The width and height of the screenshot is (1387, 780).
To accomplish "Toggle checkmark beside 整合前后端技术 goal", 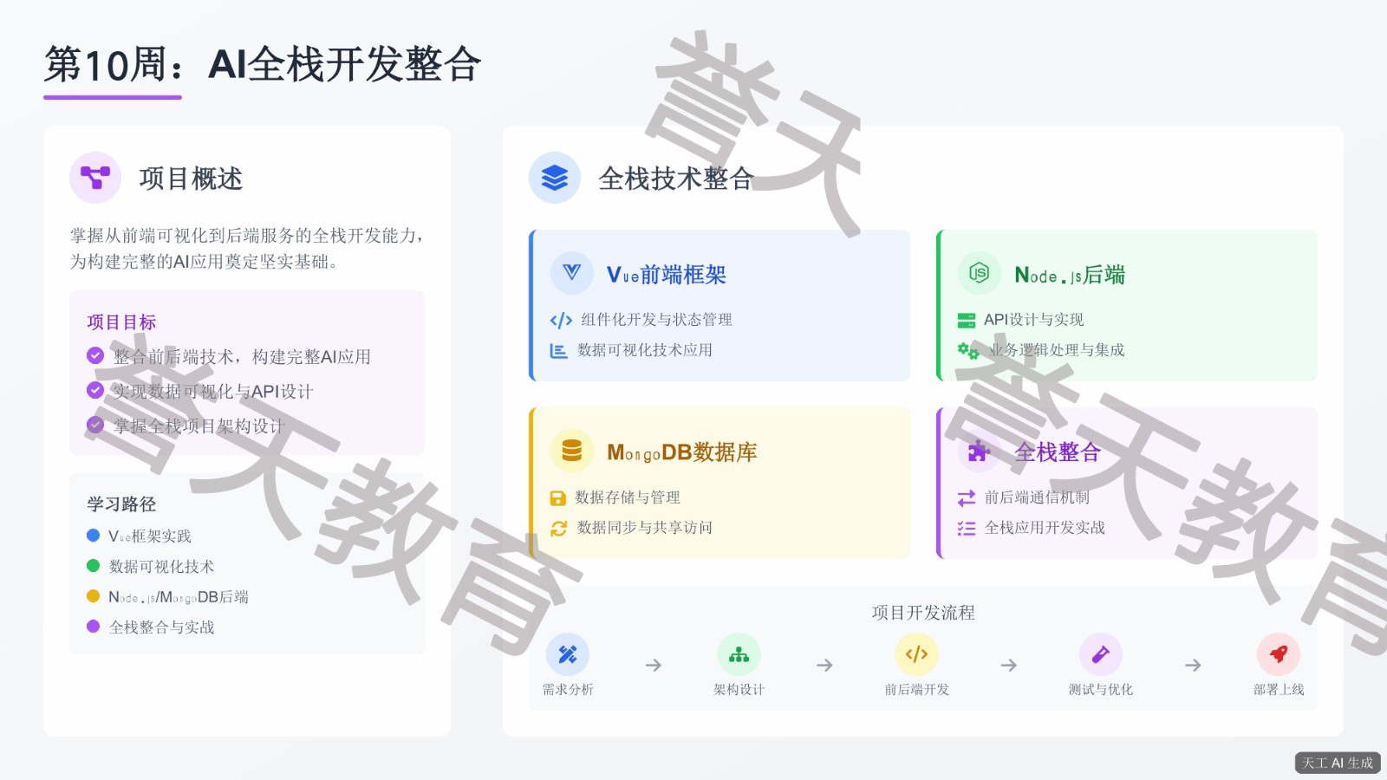I will tap(95, 356).
